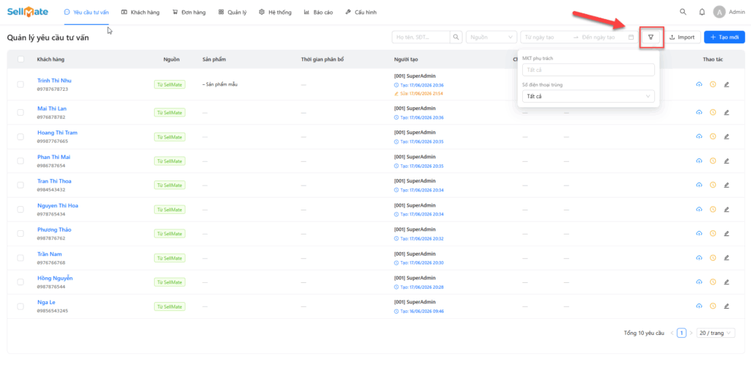Open MKT phụ trách select field
The height and width of the screenshot is (368, 751).
click(x=588, y=70)
